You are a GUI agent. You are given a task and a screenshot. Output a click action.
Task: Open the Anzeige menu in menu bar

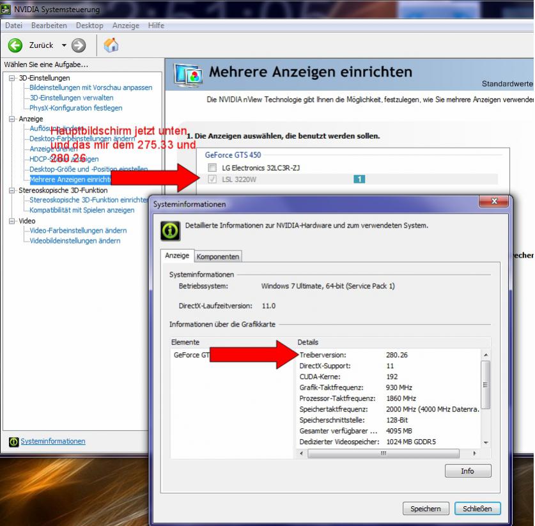tap(126, 26)
